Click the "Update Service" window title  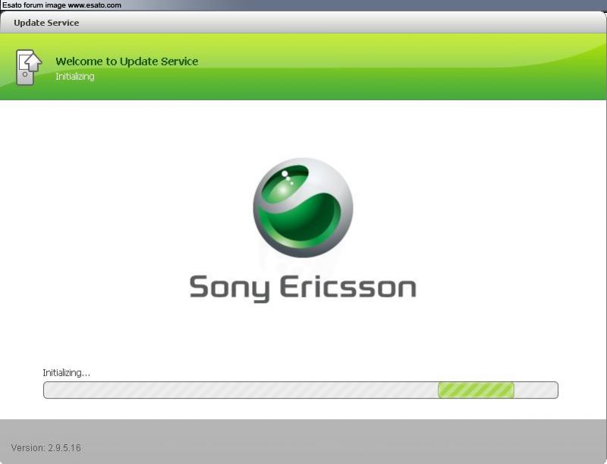pos(46,23)
